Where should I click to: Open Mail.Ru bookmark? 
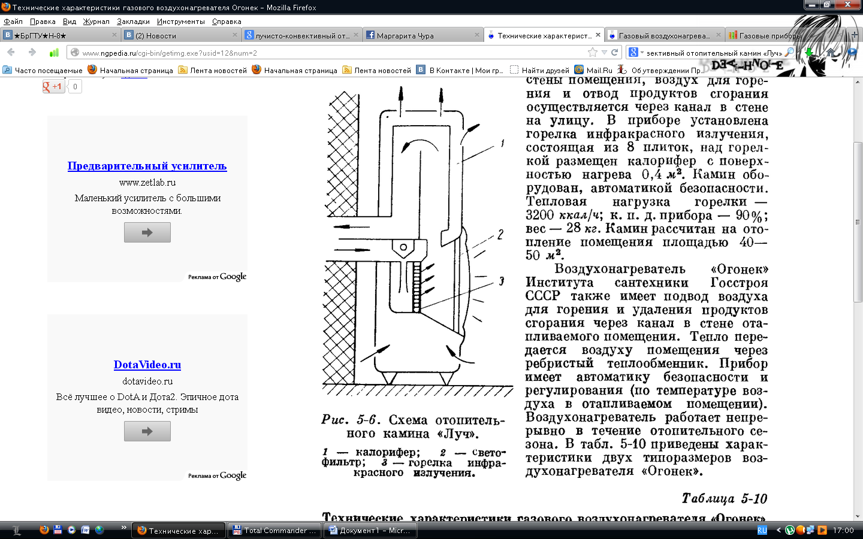pos(593,70)
